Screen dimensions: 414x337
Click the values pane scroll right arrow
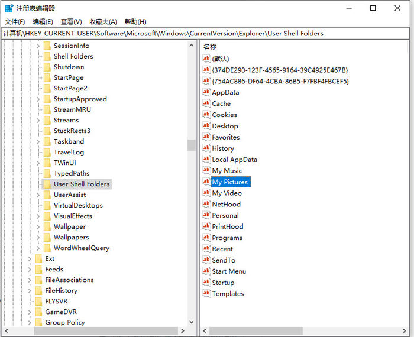(404, 330)
